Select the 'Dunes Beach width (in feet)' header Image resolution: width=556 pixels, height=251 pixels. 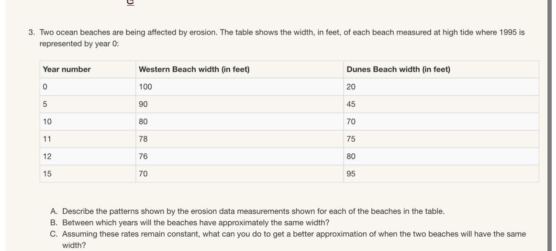pos(398,69)
